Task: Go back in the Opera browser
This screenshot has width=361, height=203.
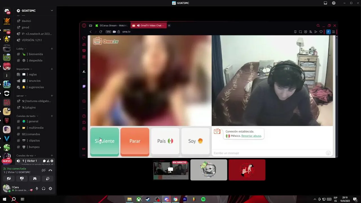Action: tap(91, 32)
